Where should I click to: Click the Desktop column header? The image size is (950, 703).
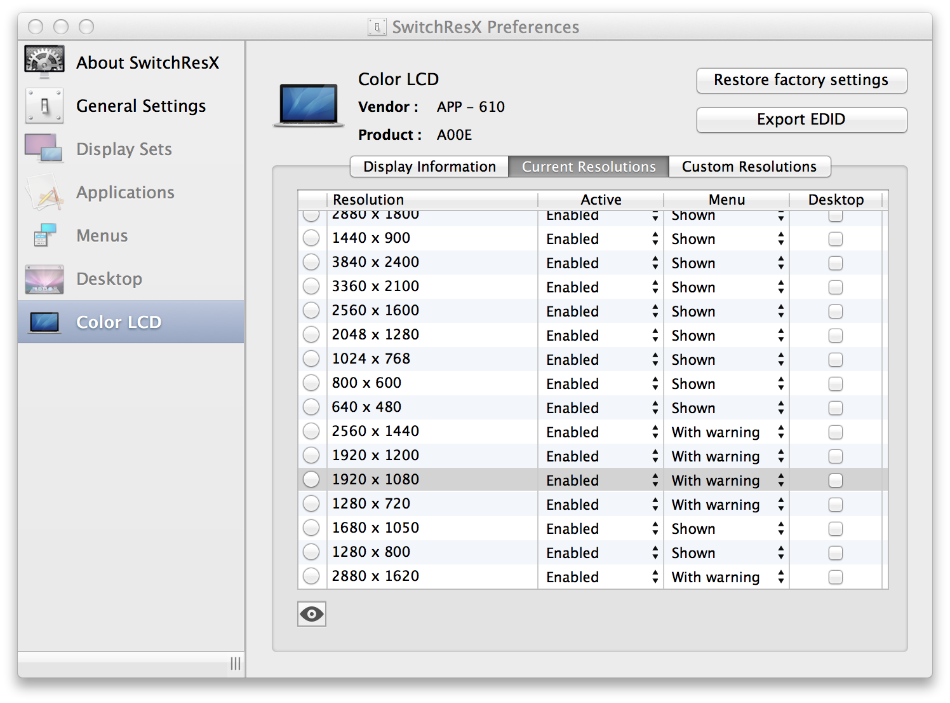click(836, 200)
